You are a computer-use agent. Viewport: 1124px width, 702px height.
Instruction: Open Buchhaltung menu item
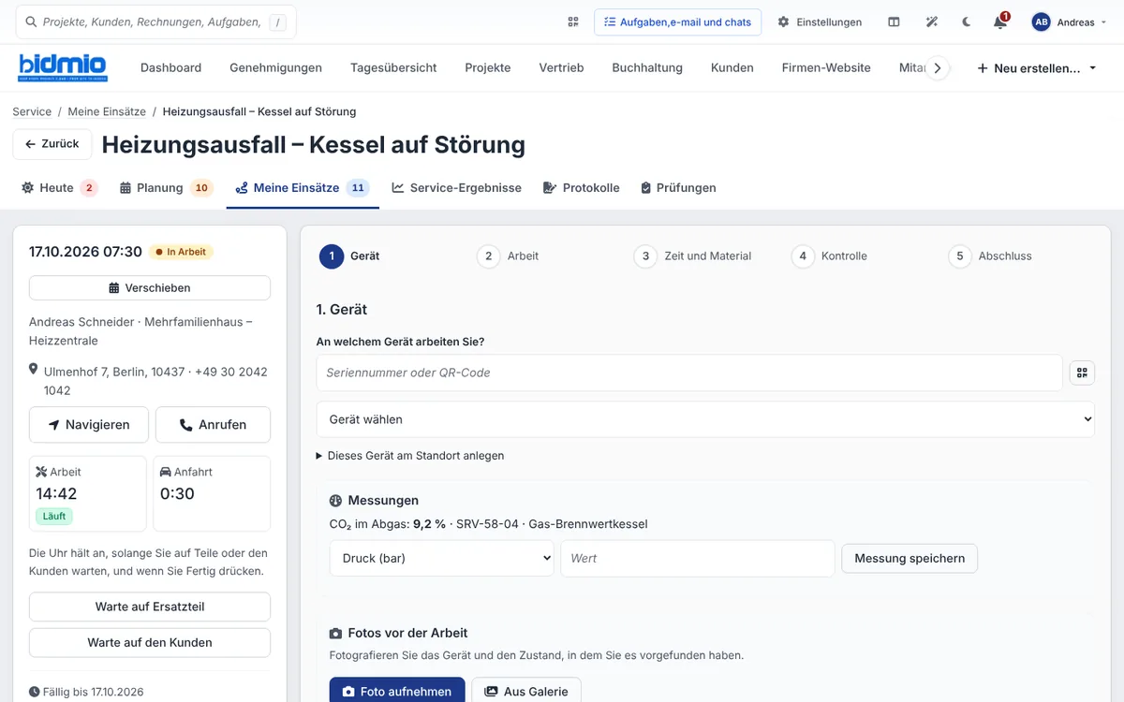click(647, 67)
